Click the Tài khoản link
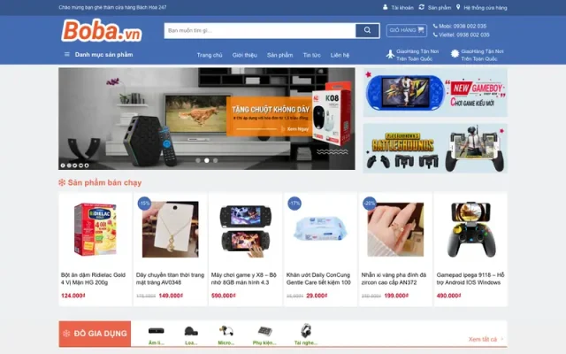The width and height of the screenshot is (566, 354). (402, 8)
